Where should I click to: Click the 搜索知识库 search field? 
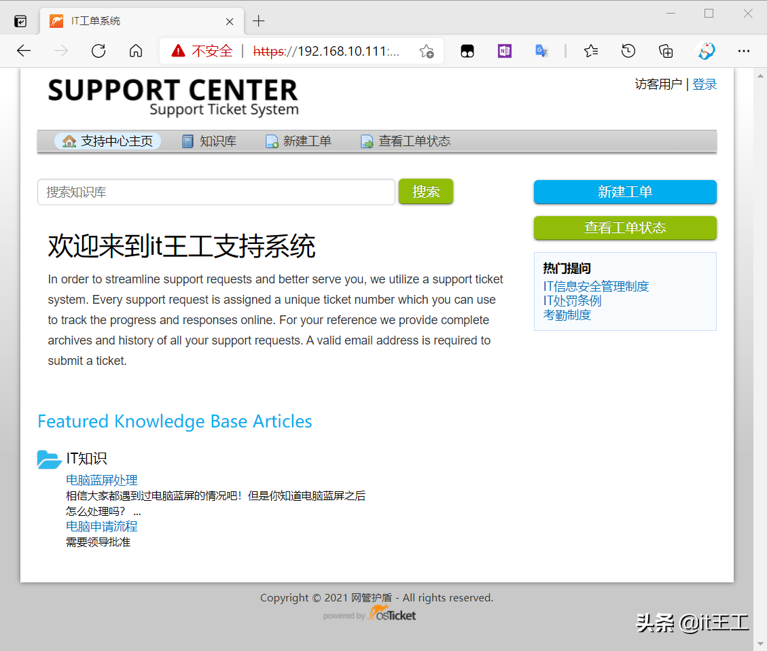coord(216,192)
